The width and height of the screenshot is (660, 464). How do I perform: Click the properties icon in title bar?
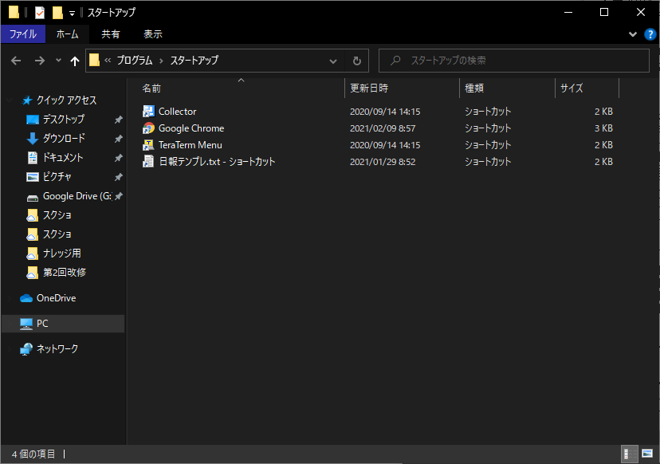(x=40, y=13)
